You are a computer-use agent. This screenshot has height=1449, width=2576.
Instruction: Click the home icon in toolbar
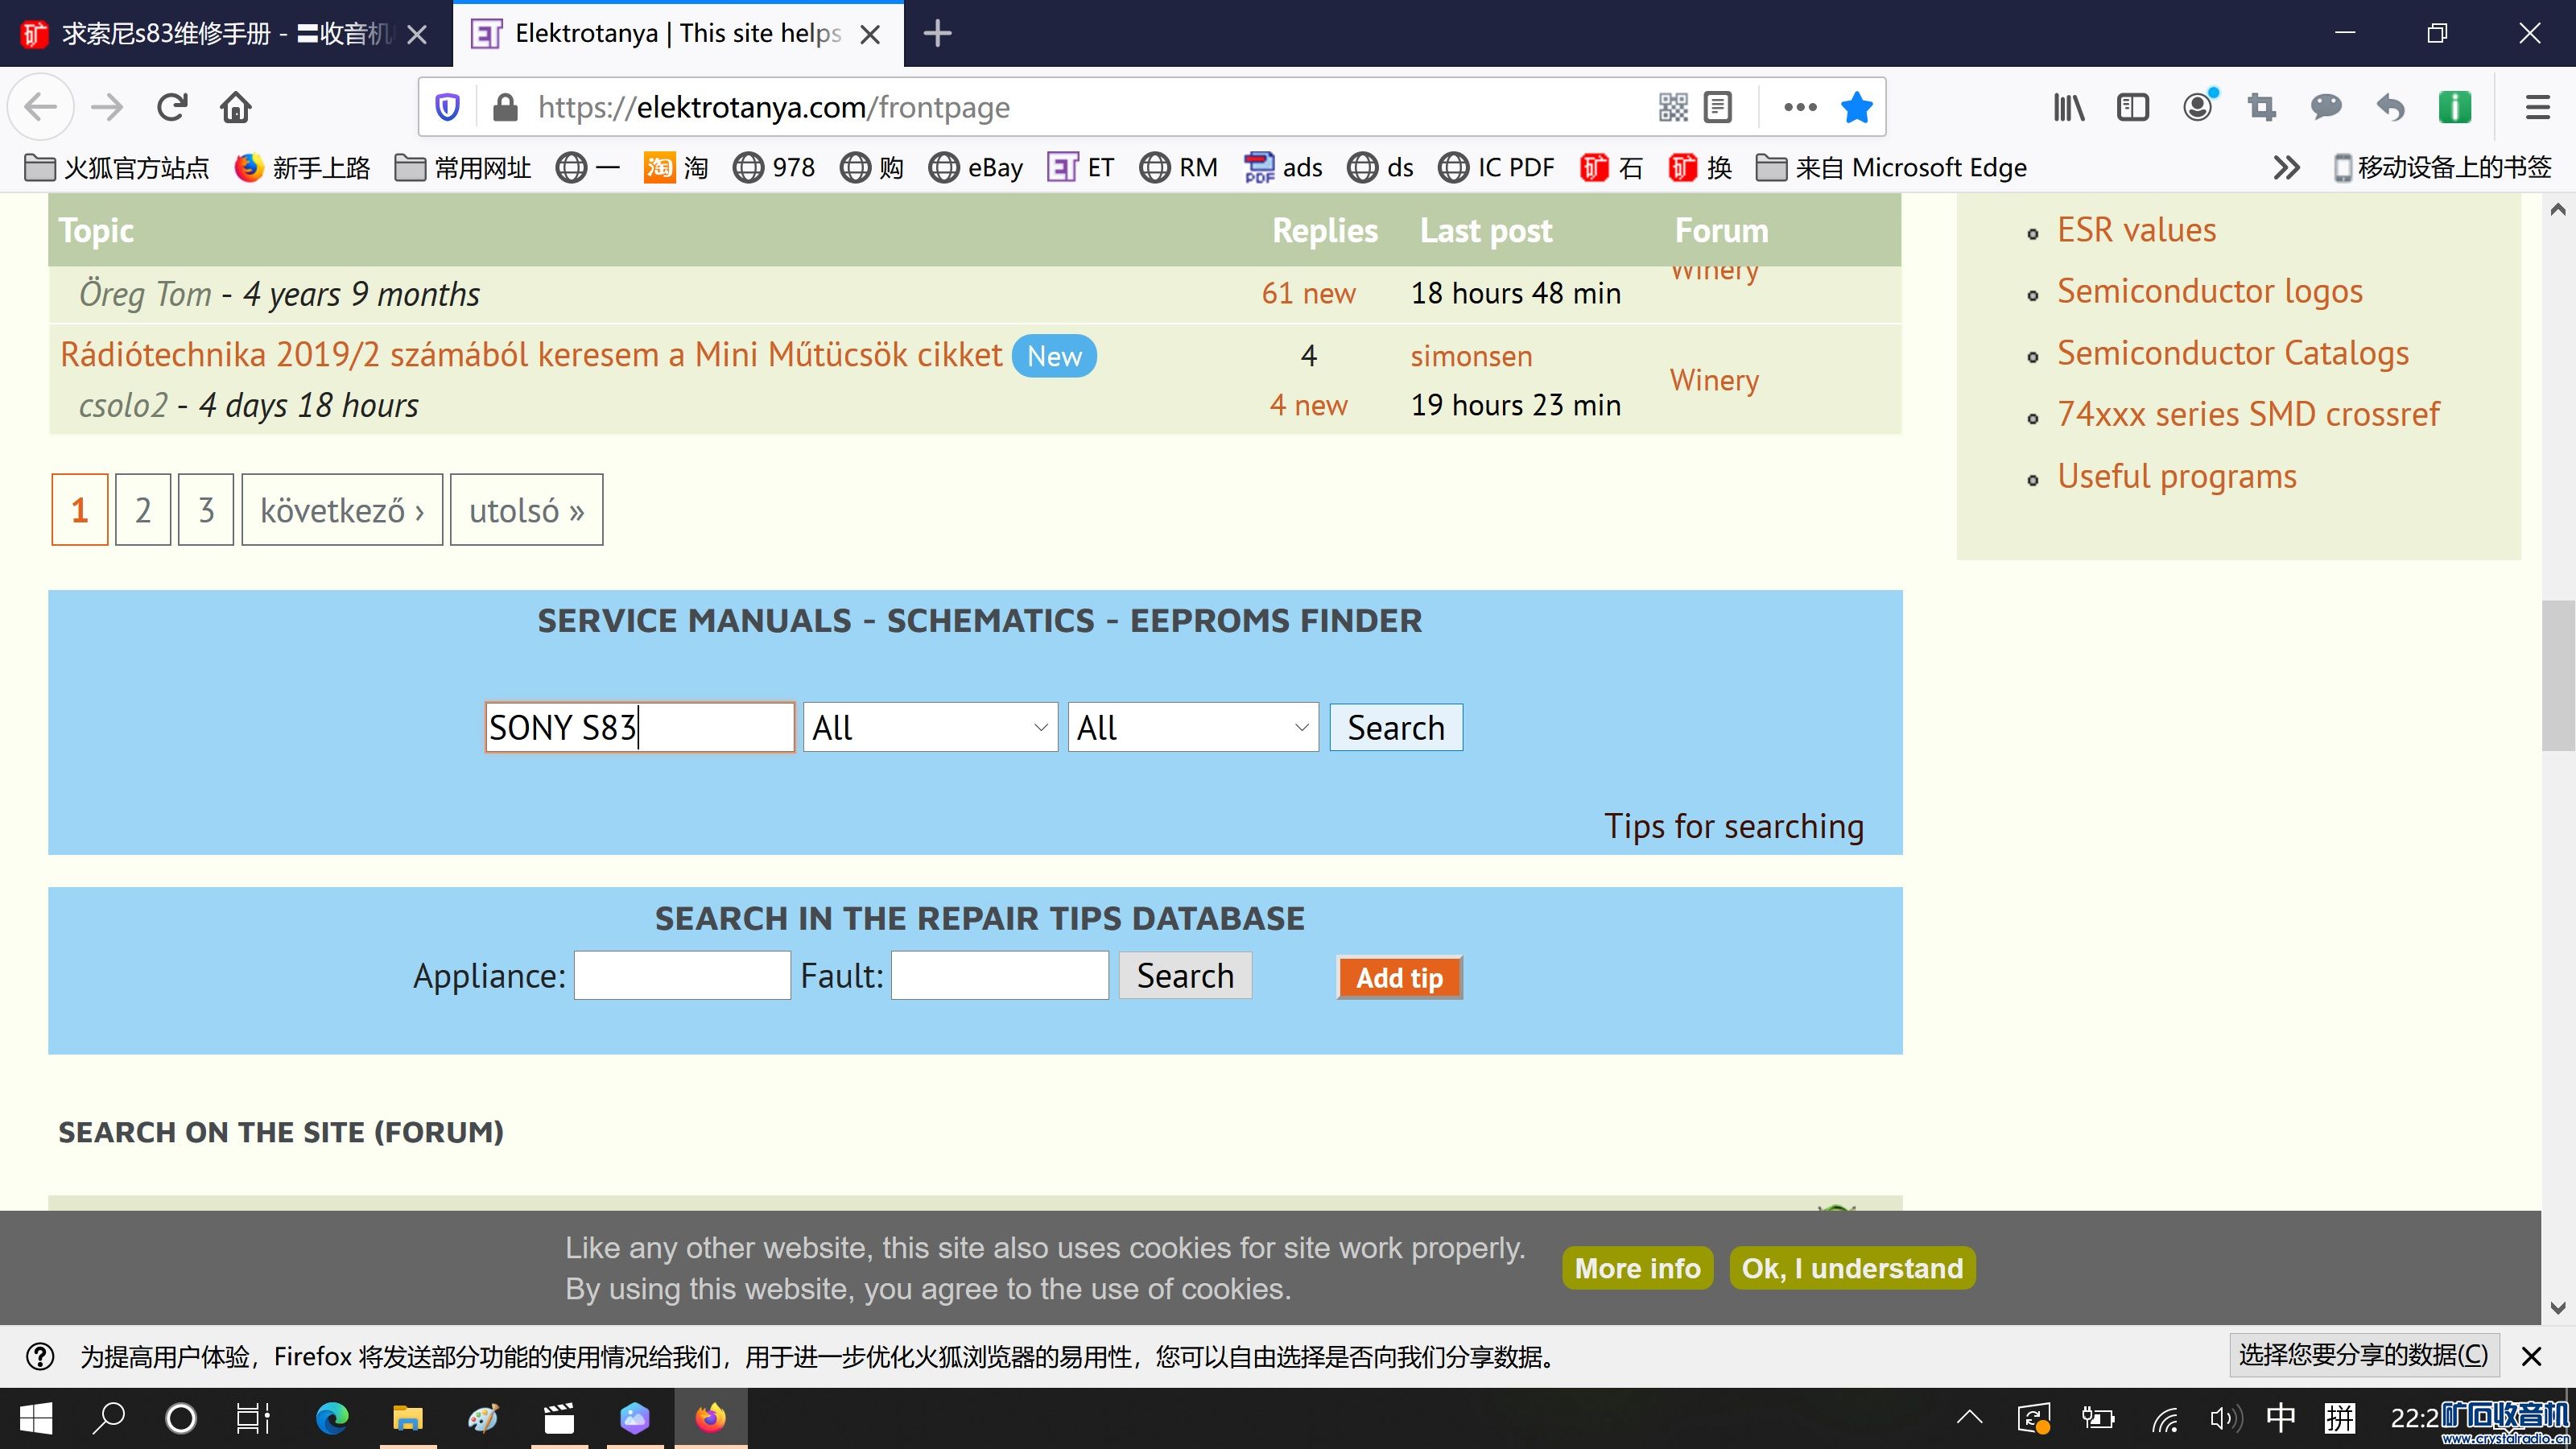coord(236,107)
